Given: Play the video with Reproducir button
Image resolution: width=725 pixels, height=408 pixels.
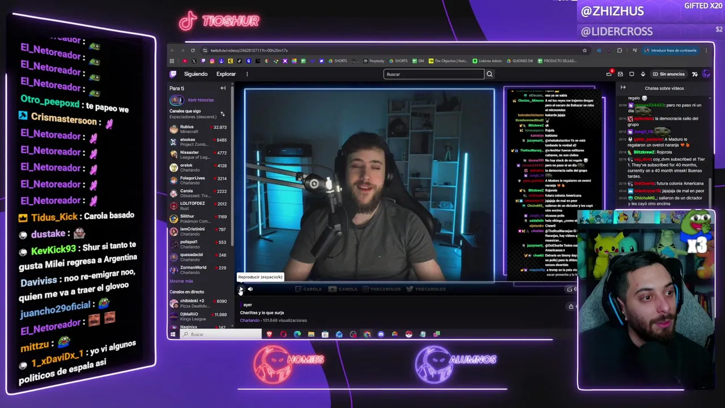Looking at the screenshot, I should [x=241, y=290].
